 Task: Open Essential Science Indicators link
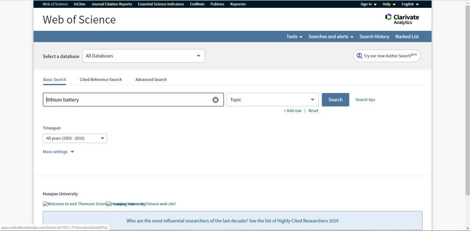pos(161,4)
